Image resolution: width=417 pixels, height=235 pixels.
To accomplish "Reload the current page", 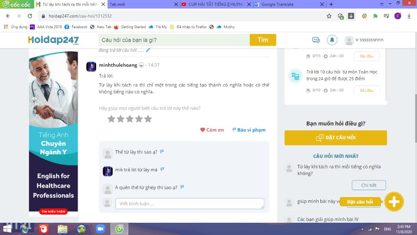I will (30, 16).
